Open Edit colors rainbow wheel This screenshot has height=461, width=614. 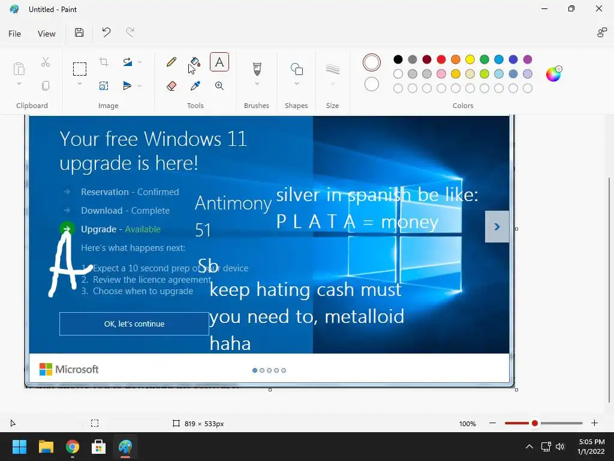point(553,74)
